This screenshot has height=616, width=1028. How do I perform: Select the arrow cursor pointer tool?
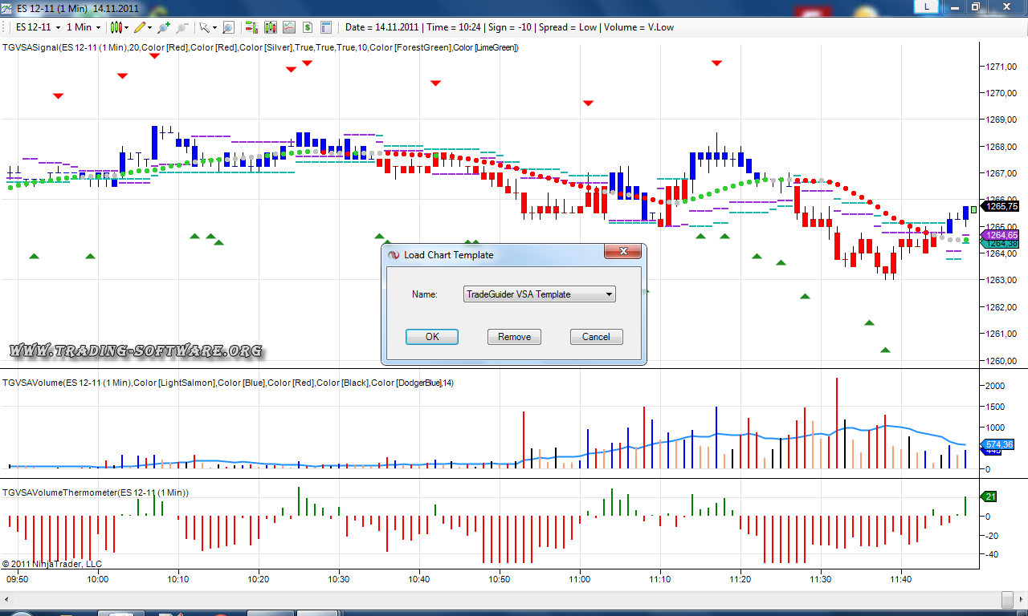205,27
